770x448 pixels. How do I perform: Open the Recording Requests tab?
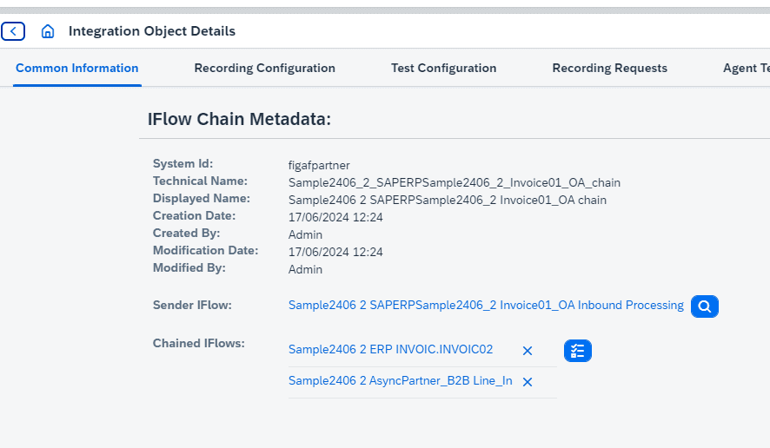click(x=609, y=69)
